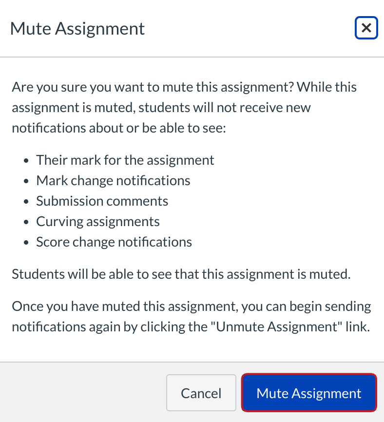Screen dimensions: 384x422
Task: Click "Score change notifications" list item
Action: tap(114, 242)
